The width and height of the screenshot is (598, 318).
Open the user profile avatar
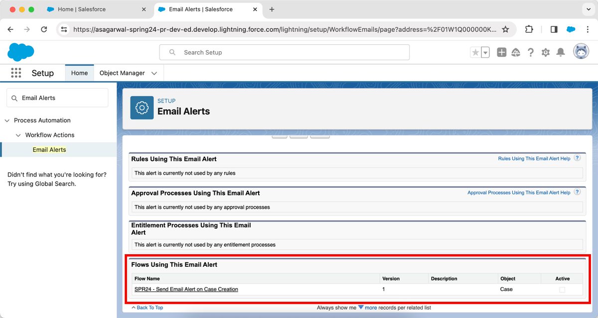click(x=581, y=52)
